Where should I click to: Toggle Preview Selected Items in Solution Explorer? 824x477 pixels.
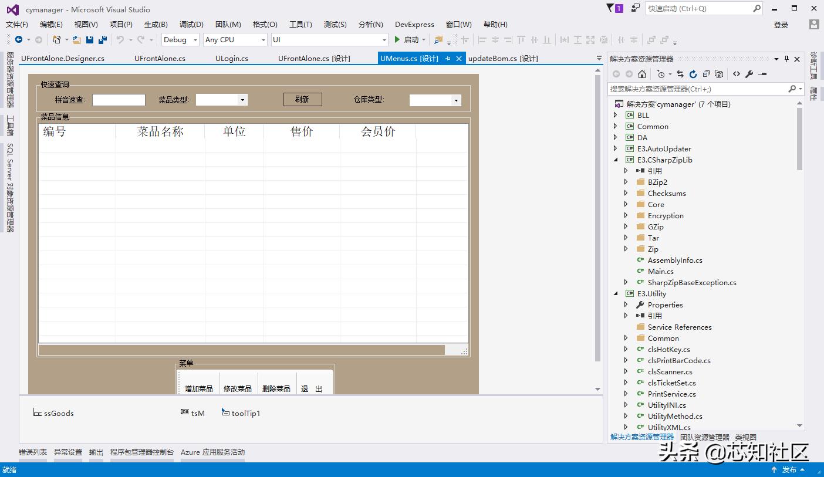(720, 73)
